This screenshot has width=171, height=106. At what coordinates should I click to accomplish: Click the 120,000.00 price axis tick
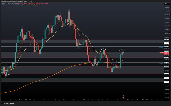click(167, 15)
